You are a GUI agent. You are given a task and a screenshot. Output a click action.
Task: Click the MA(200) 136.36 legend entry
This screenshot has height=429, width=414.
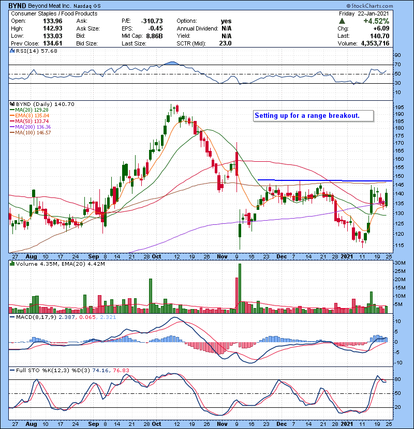[31, 127]
